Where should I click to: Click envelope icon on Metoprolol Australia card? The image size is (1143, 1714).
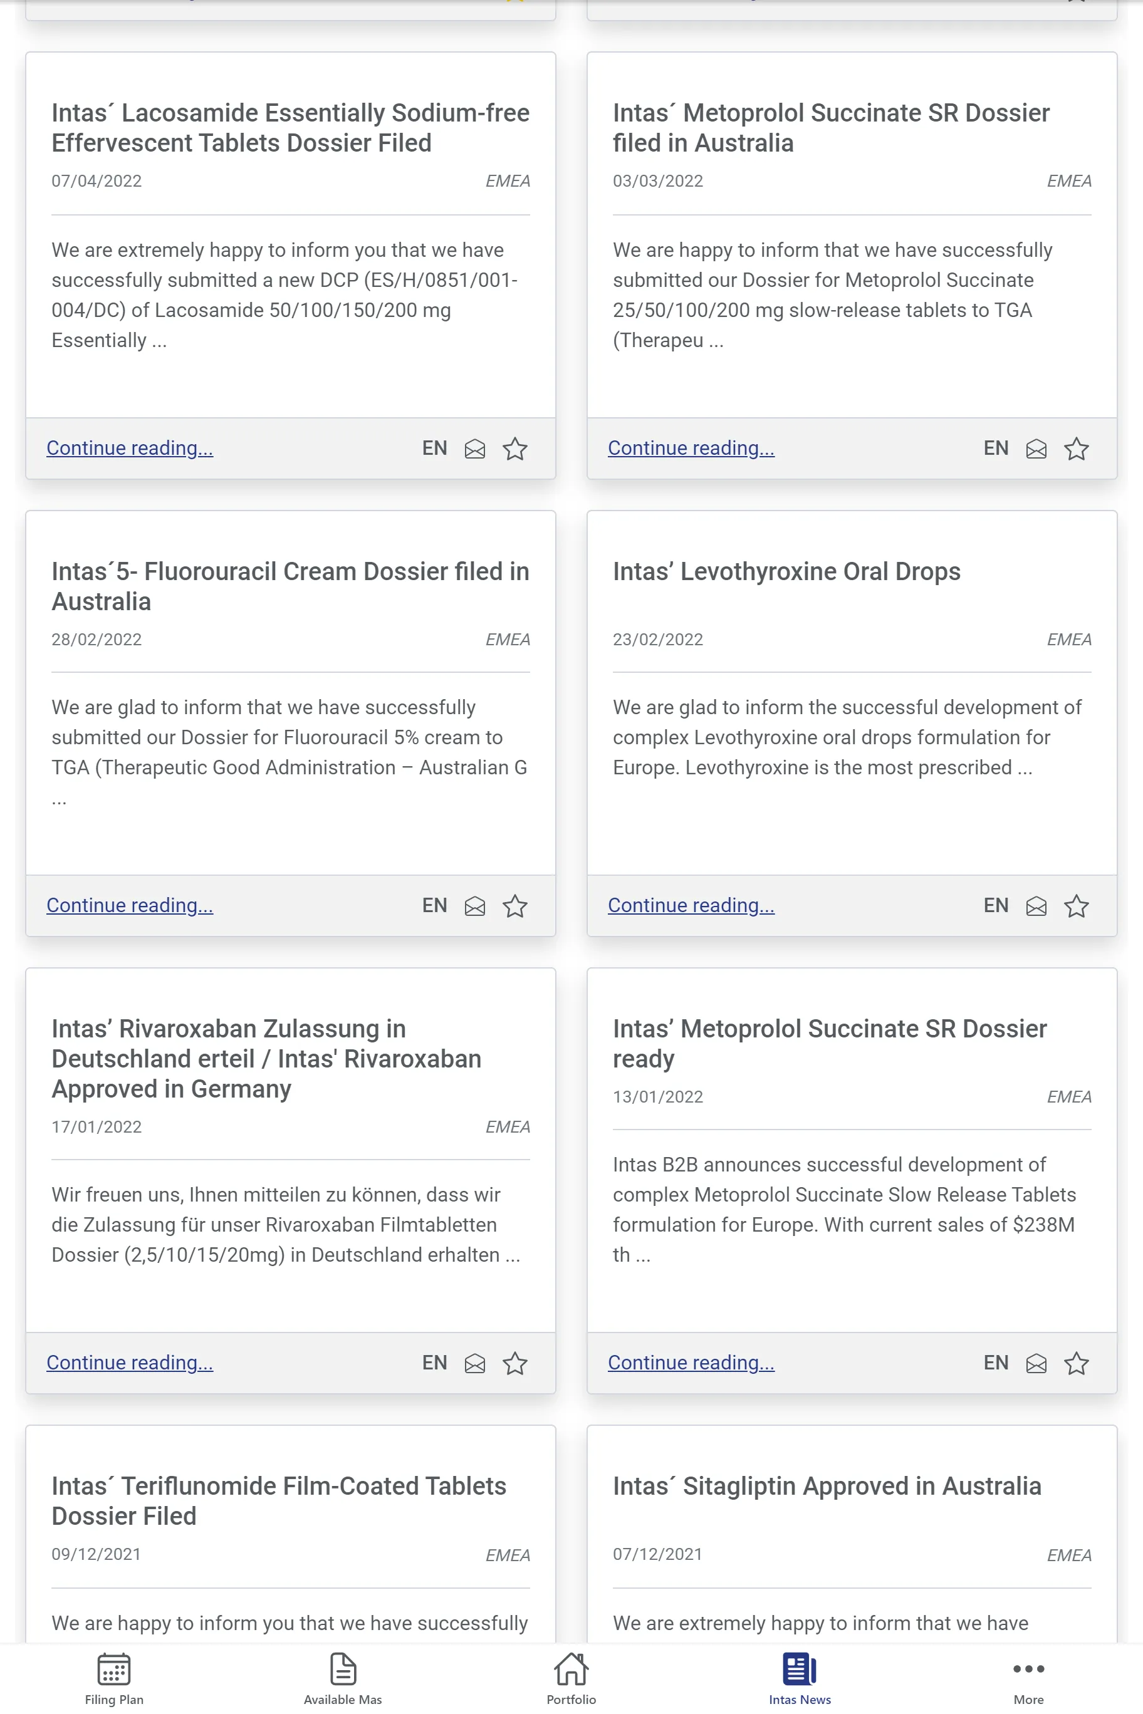pyautogui.click(x=1036, y=449)
